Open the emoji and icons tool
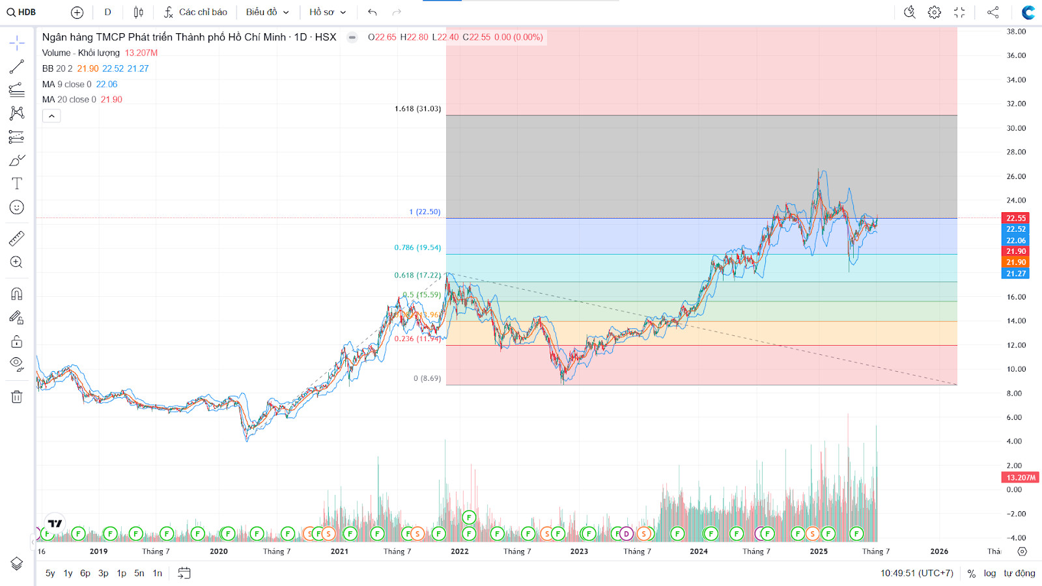The width and height of the screenshot is (1042, 586). tap(17, 207)
